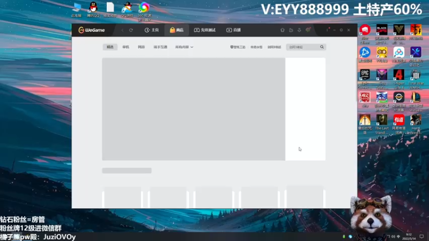Viewport: 429px width, 241px height.
Task: Open the shield-marked link in store bar
Action: pyautogui.click(x=238, y=47)
